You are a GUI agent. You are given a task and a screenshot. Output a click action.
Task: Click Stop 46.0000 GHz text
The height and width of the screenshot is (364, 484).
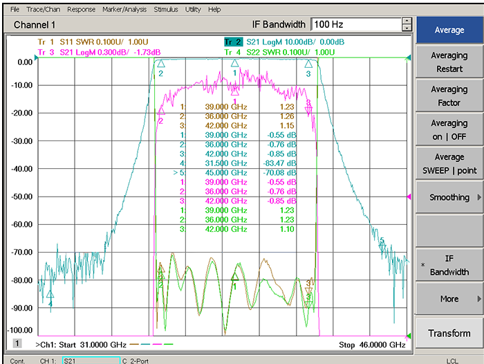click(x=372, y=345)
